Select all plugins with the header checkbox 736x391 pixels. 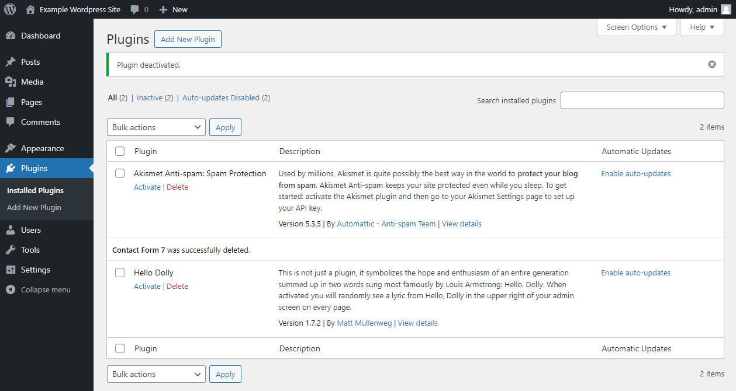coord(120,151)
